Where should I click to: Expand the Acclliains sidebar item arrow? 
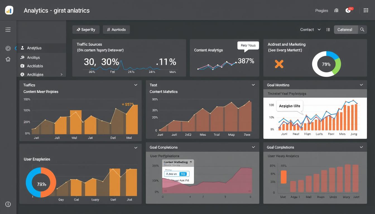(61, 74)
